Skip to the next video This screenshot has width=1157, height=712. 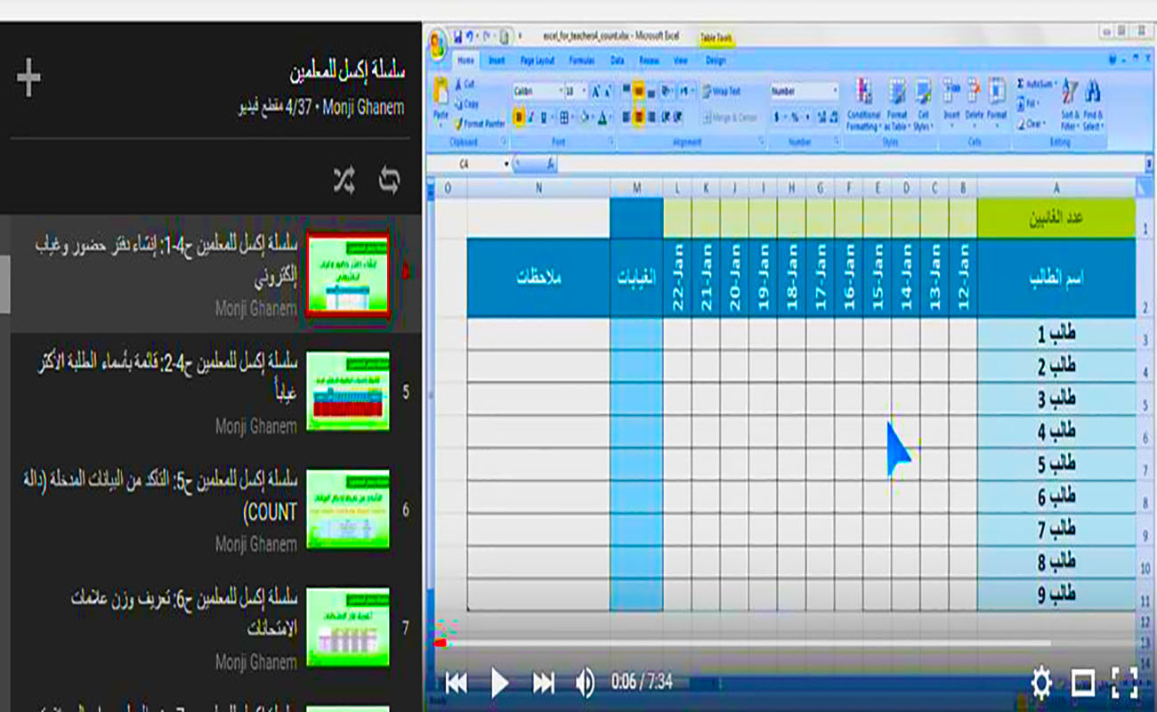coord(543,683)
